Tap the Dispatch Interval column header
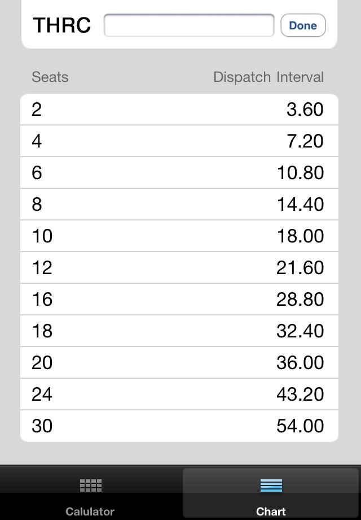 [268, 77]
